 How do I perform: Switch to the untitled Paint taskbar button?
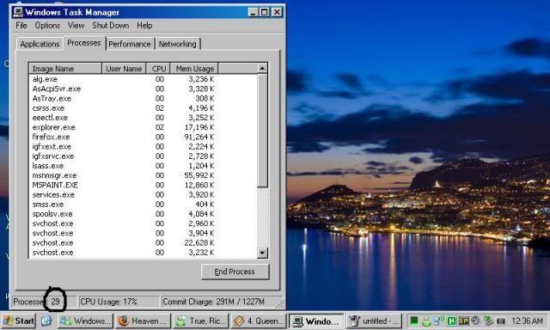pos(374,321)
